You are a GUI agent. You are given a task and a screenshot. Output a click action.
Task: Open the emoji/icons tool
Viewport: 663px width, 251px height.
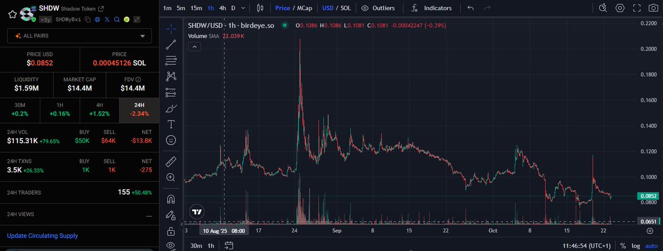pos(171,140)
